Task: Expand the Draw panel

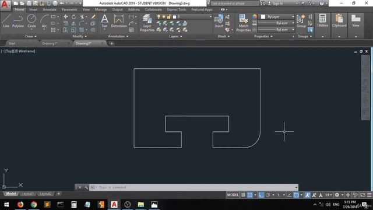Action: 31,36
